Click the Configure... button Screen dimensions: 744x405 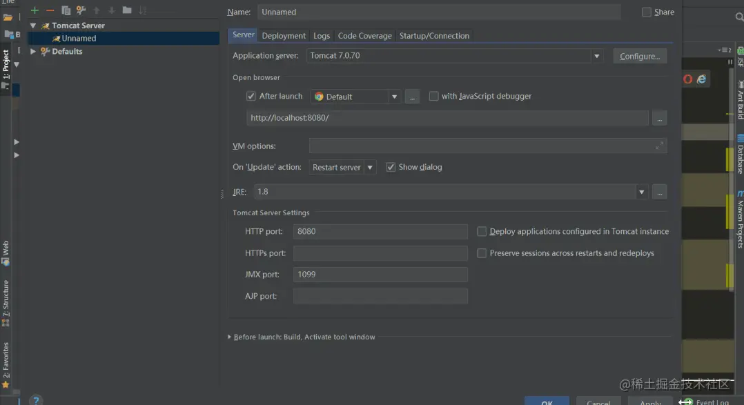tap(640, 56)
